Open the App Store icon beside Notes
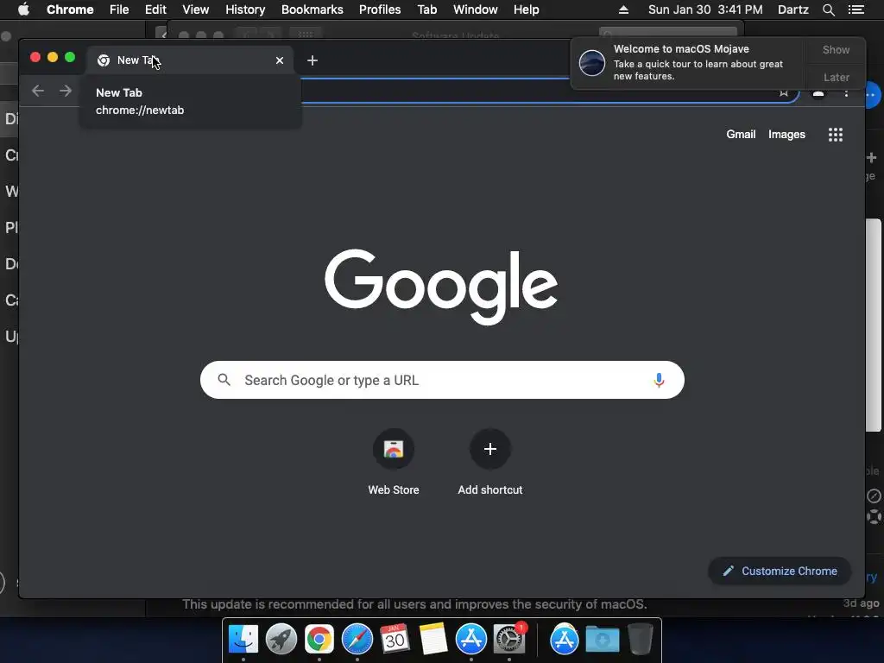Image resolution: width=884 pixels, height=663 pixels. [x=470, y=640]
